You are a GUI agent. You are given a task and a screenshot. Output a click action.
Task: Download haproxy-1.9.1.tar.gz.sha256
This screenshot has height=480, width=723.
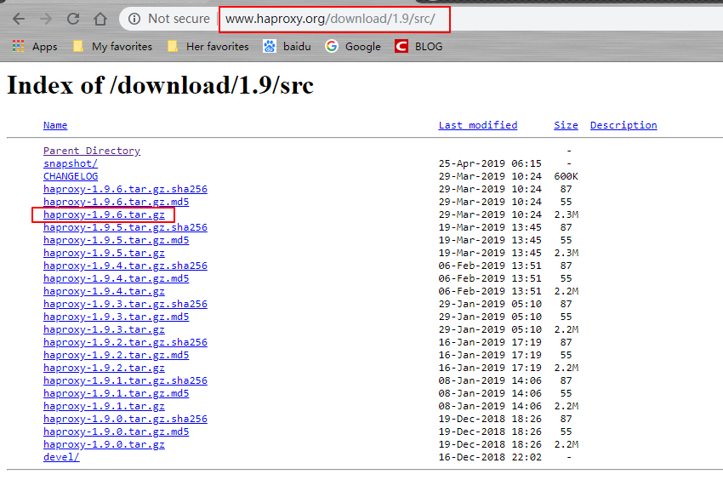(125, 380)
